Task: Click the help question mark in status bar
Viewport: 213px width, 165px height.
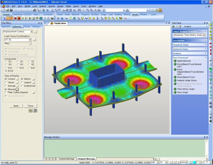Action: tap(190, 162)
